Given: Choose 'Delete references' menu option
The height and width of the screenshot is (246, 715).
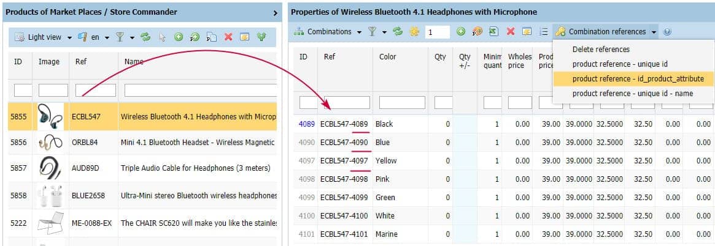Looking at the screenshot, I should [601, 49].
